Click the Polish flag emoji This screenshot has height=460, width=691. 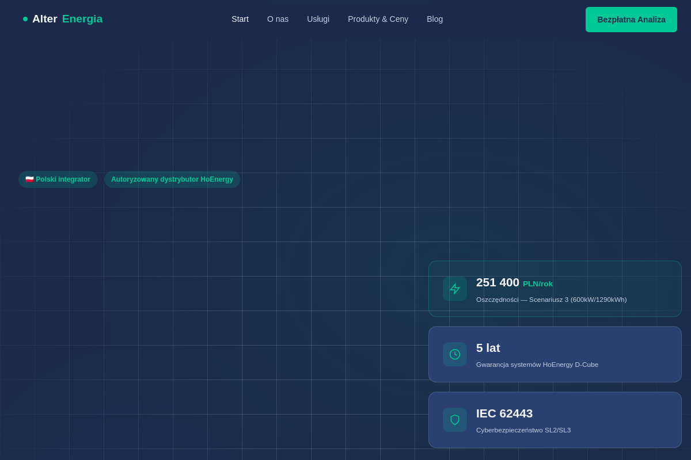pyautogui.click(x=29, y=179)
